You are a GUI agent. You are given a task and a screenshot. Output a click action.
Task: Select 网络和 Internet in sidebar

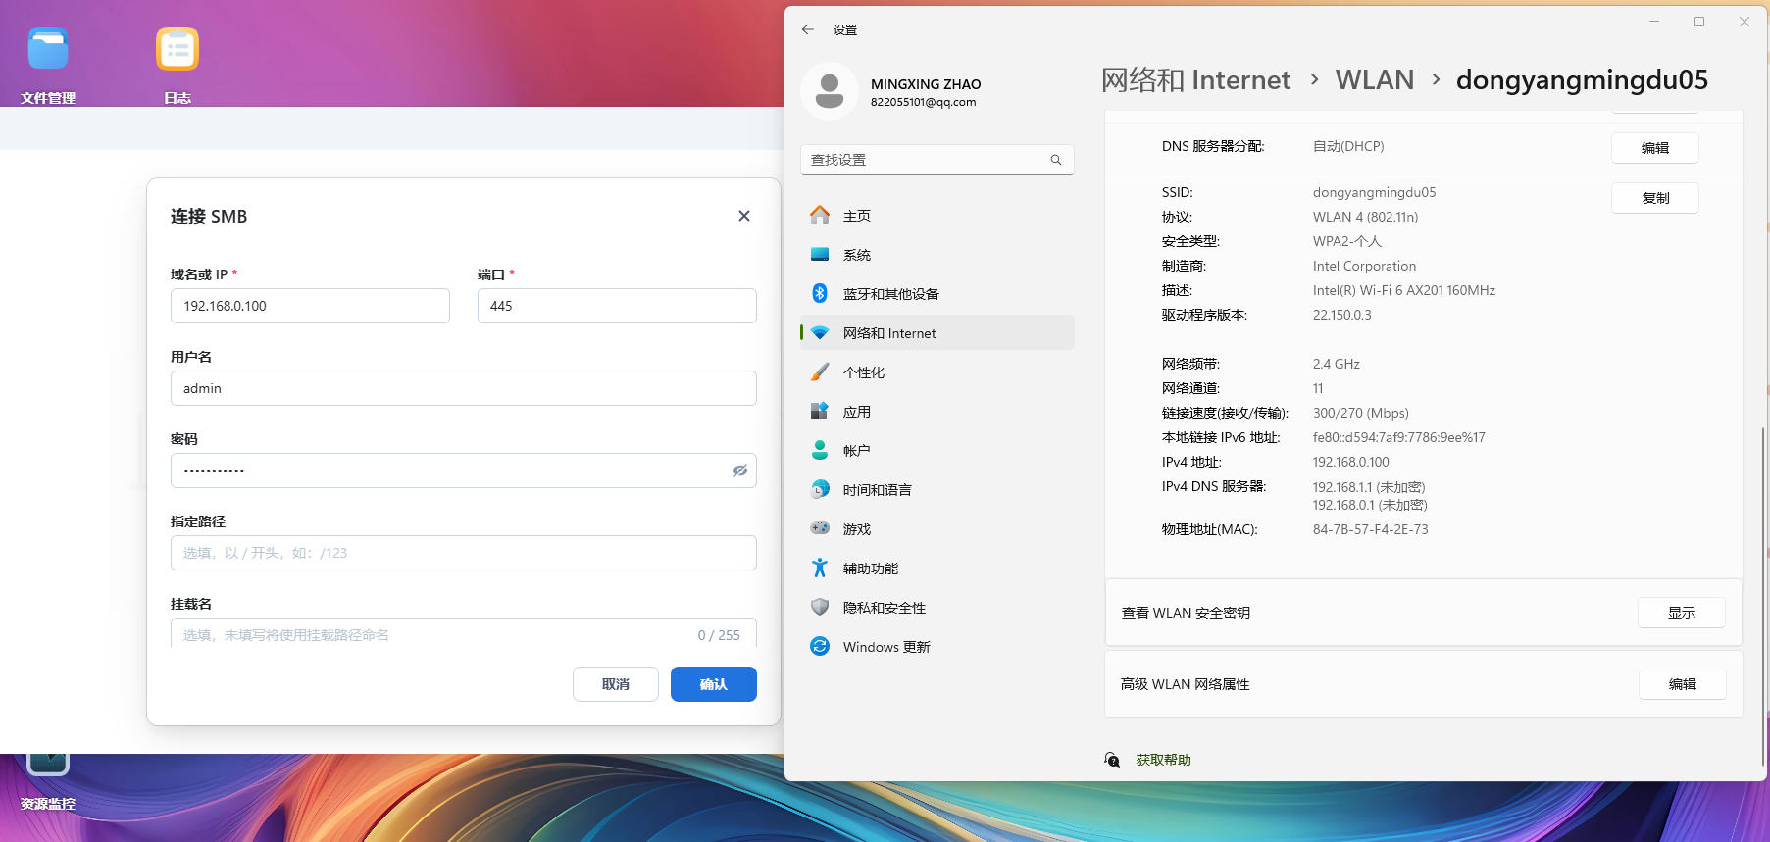[x=937, y=333]
